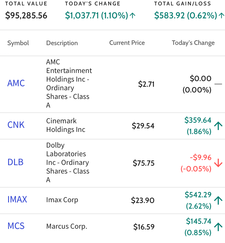Click the green up arrow beside IMAX change
225x243 pixels.
218,200
